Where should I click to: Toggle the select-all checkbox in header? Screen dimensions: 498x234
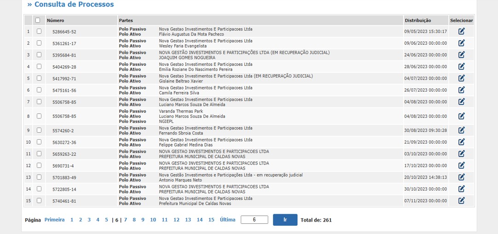[38, 20]
